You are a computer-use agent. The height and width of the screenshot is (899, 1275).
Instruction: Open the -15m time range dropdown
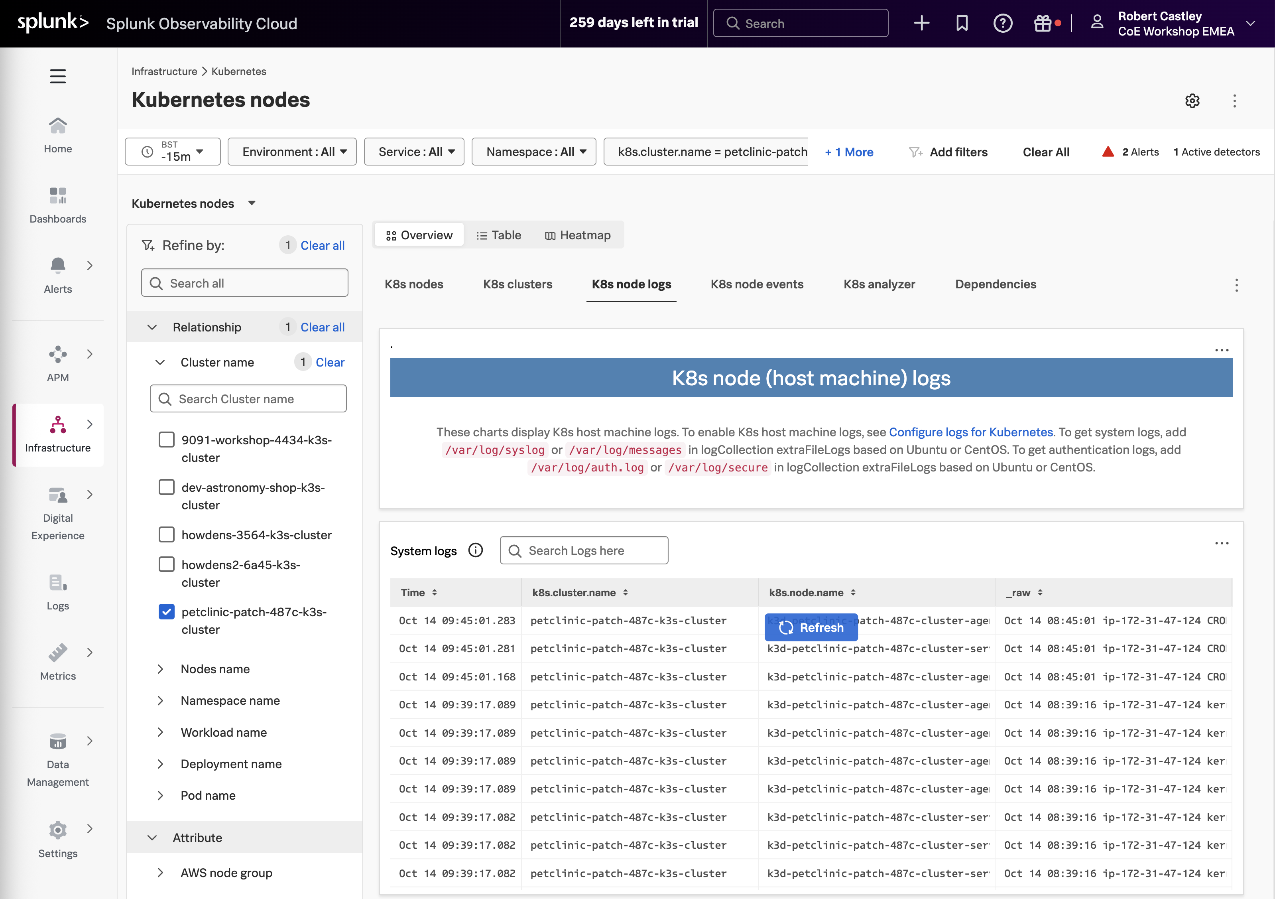click(173, 152)
